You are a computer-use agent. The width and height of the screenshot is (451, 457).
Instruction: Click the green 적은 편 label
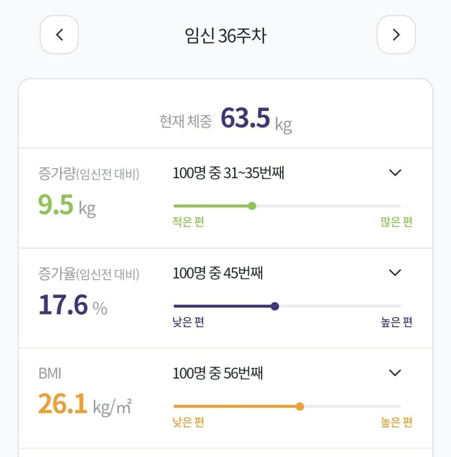point(188,222)
